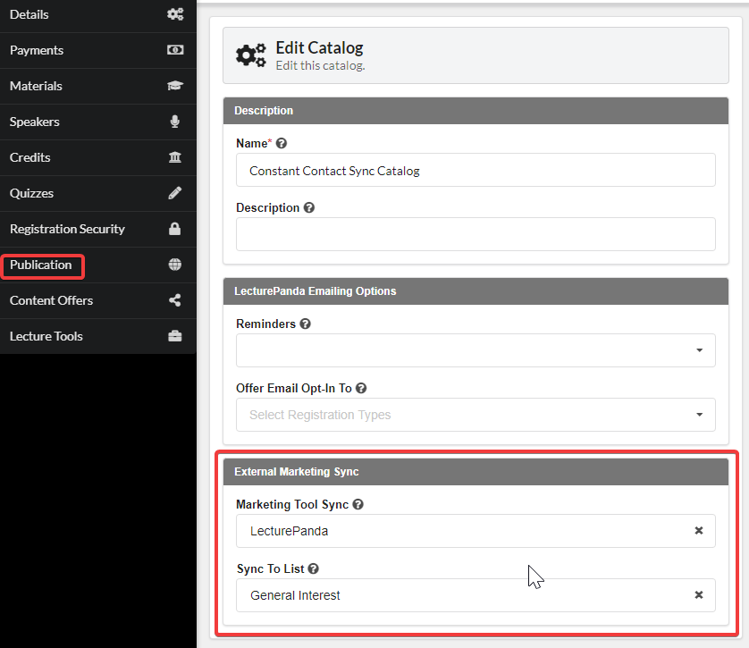Click the 'Edit this catalog.' subtitle
This screenshot has width=749, height=648.
pyautogui.click(x=320, y=66)
